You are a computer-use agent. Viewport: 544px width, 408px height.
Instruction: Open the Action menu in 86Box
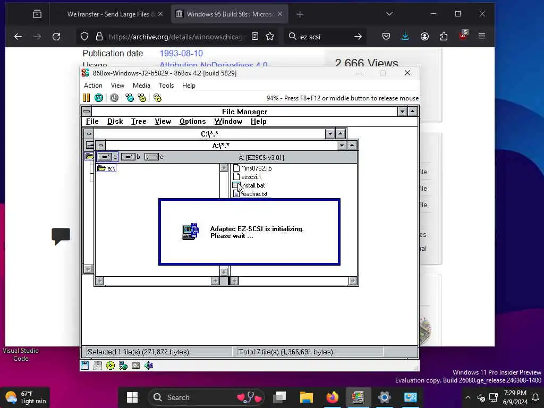93,86
